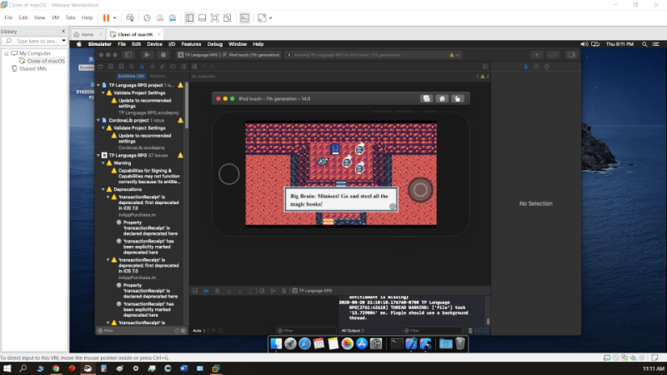Select File inspector icon
Screen dimensions: 667x375
tap(526, 67)
